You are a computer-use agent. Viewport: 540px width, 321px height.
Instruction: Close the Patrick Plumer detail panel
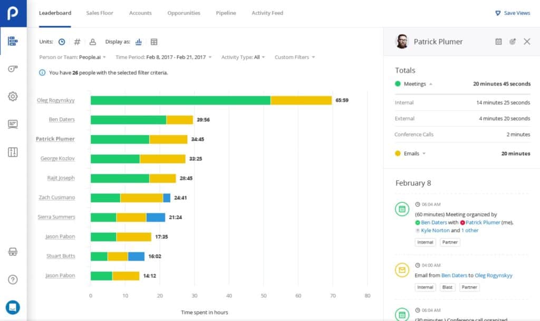point(527,42)
